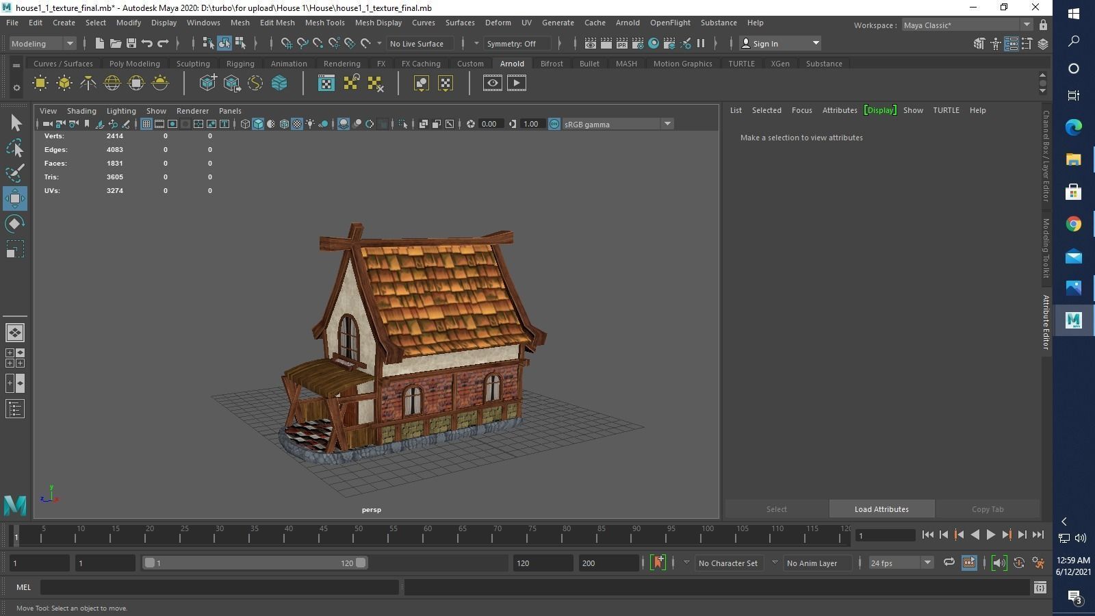The image size is (1095, 616).
Task: Create an Arnold stand-in
Action: (207, 84)
